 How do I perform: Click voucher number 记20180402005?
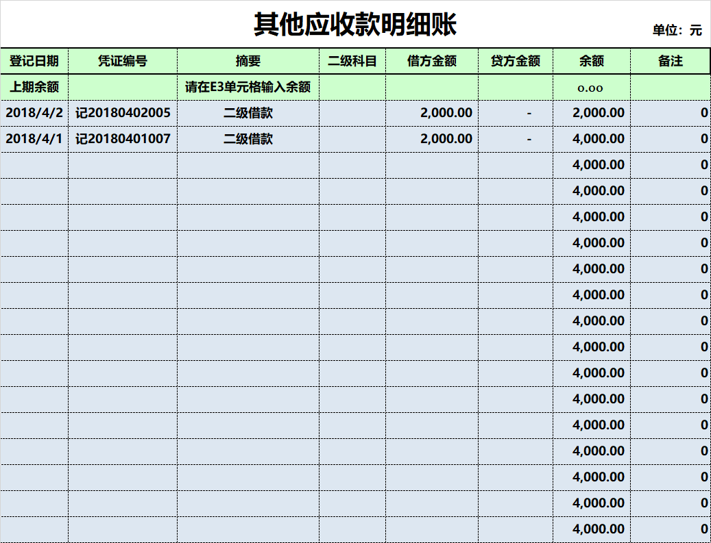coord(123,113)
